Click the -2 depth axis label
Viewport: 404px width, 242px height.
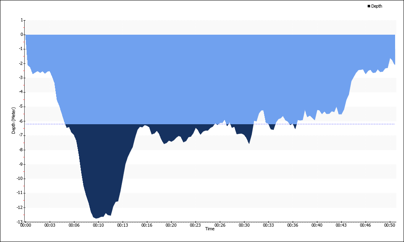(21, 63)
